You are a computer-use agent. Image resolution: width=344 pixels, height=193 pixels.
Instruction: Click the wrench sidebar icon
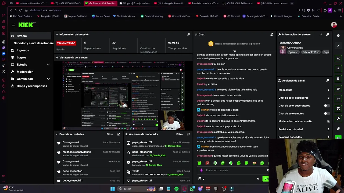point(338,119)
